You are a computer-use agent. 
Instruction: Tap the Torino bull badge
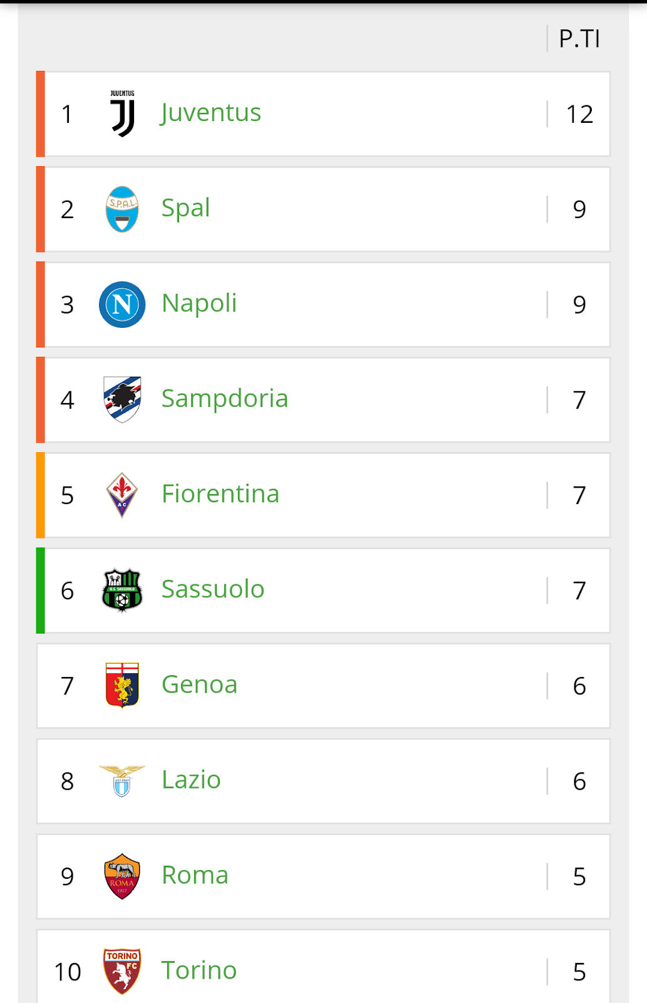[122, 971]
